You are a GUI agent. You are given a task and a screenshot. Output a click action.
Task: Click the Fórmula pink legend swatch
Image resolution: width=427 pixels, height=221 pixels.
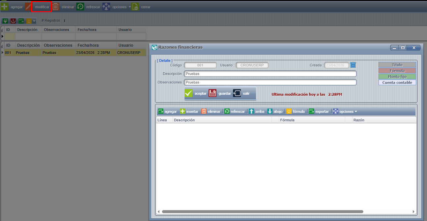tap(397, 71)
